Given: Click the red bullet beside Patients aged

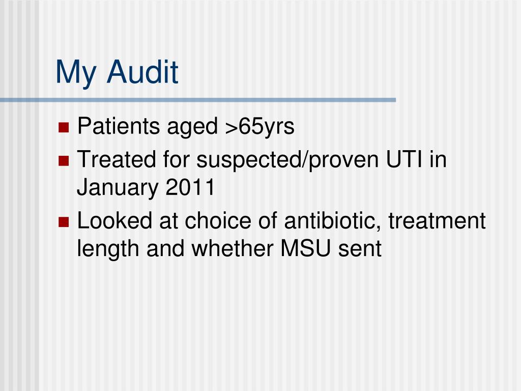Looking at the screenshot, I should click(64, 127).
